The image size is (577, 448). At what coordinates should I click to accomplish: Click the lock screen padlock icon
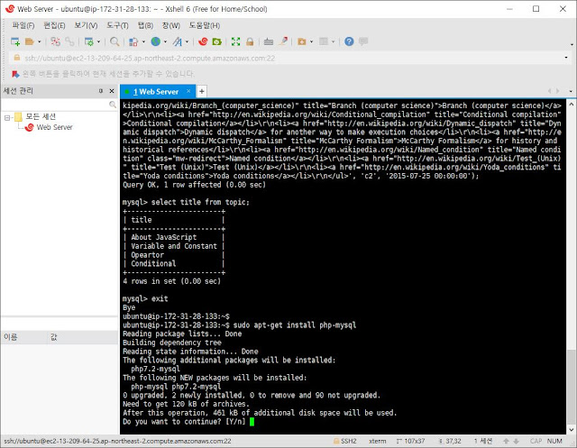pyautogui.click(x=250, y=41)
